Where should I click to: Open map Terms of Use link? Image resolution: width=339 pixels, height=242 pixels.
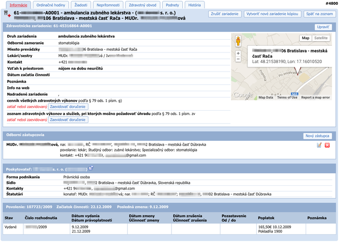pos(287,97)
